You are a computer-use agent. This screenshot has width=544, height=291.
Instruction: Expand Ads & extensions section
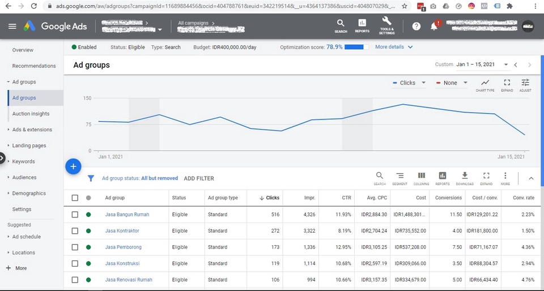click(32, 130)
